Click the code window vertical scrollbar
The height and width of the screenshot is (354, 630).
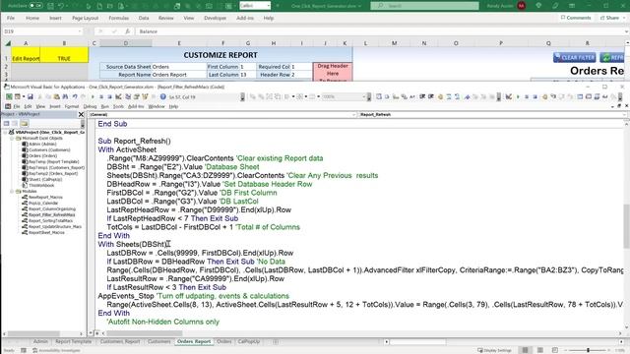626,225
